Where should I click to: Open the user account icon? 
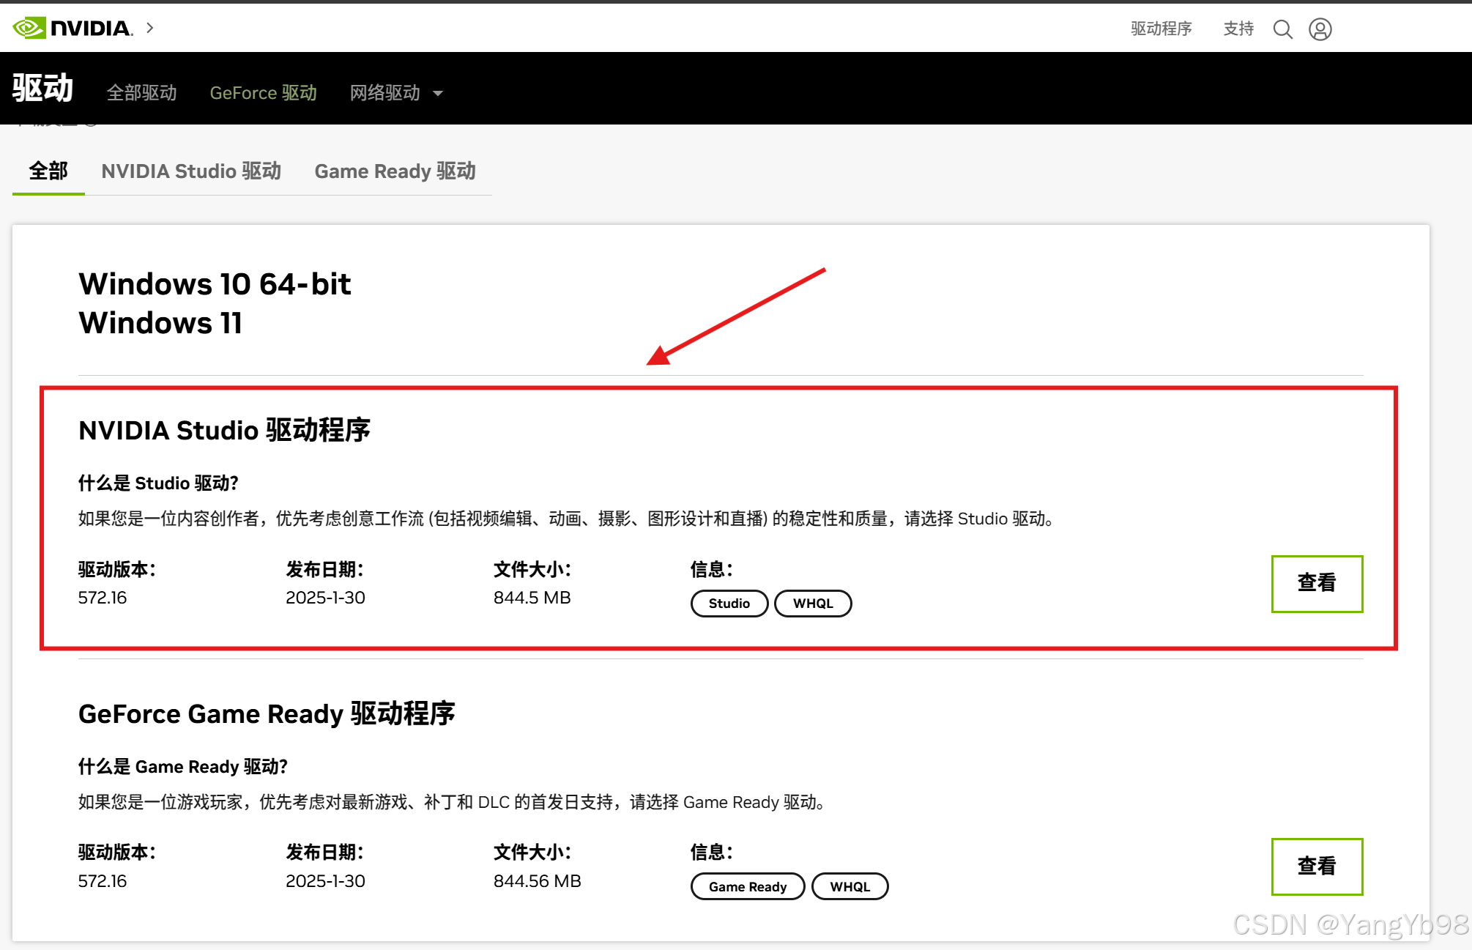(x=1320, y=29)
